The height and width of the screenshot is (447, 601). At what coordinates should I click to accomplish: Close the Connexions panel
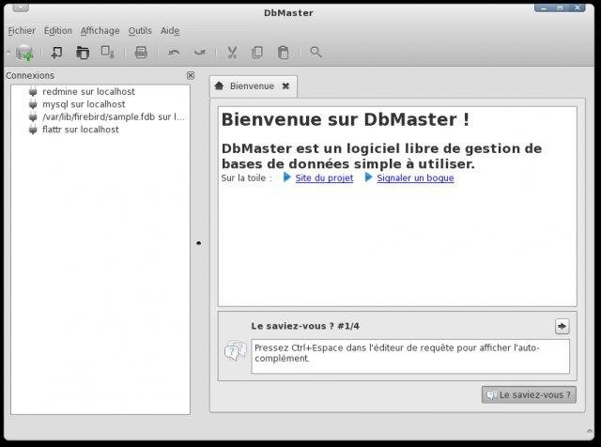[191, 75]
